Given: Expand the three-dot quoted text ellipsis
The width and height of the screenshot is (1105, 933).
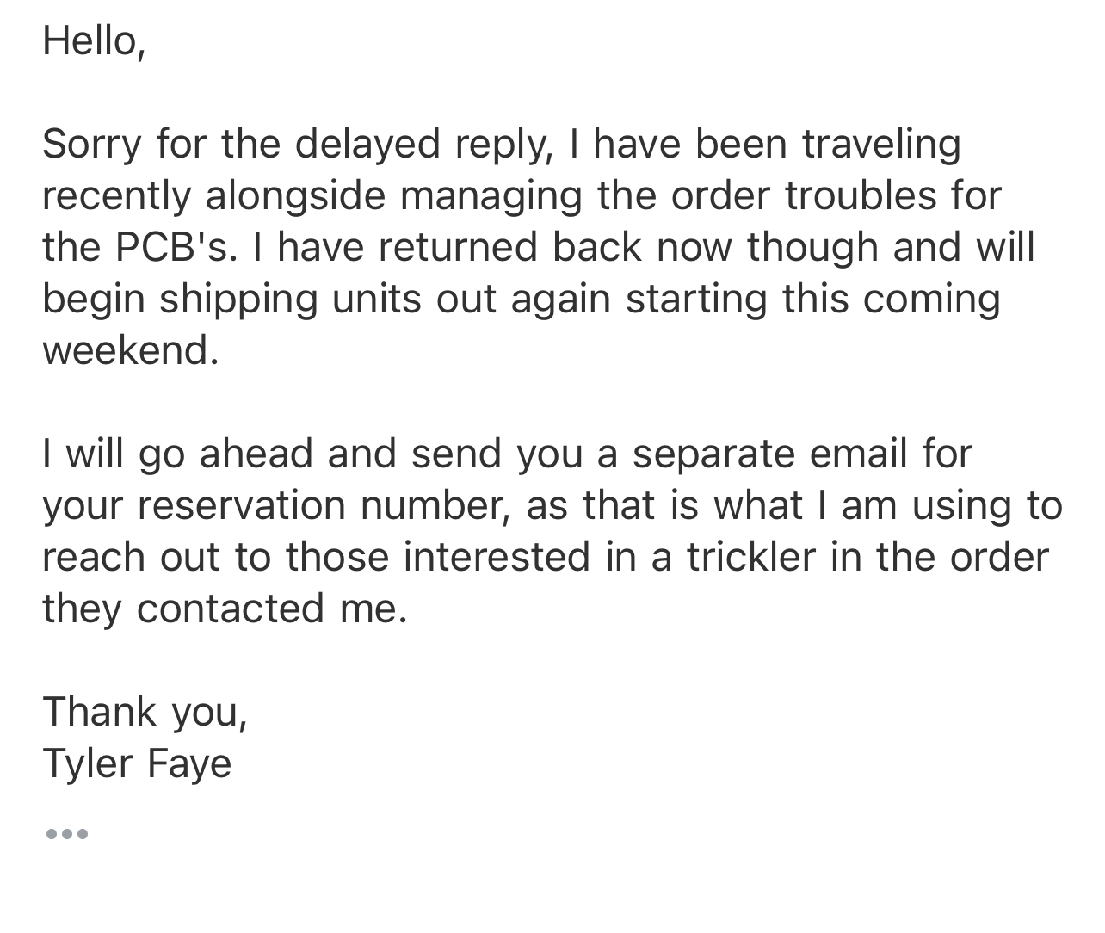Looking at the screenshot, I should pos(66,834).
